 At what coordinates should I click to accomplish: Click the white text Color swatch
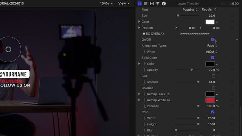pyautogui.click(x=210, y=22)
